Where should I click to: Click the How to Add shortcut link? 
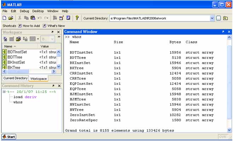point(31,26)
